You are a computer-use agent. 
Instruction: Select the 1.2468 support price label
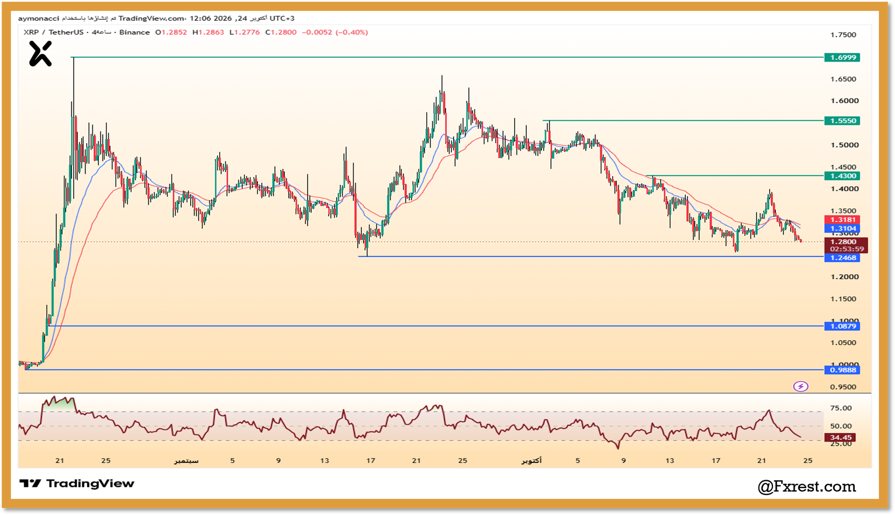[842, 258]
